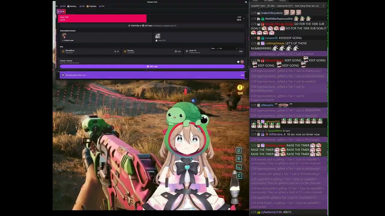Screen dimensions: 385x216
Task: Click the Q Melee Attack key hint
Action: [238, 150]
